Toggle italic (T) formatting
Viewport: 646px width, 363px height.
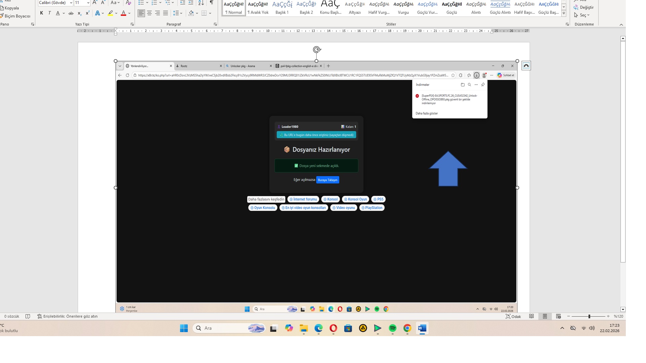[49, 13]
